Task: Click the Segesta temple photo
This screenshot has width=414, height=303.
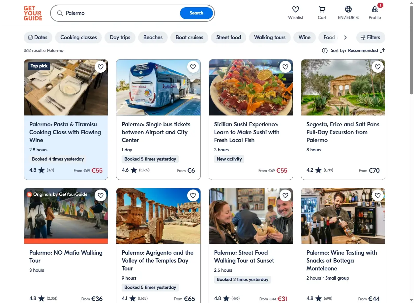Action: click(343, 88)
